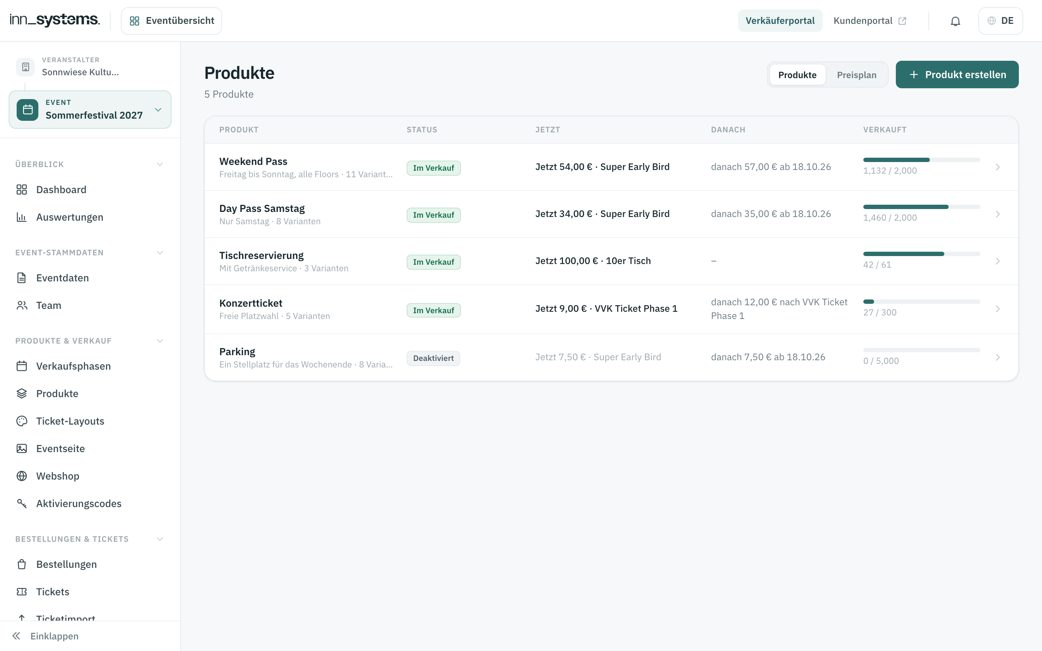Viewport: 1042px width, 651px height.
Task: Click the Produkte layers icon
Action: 22,393
